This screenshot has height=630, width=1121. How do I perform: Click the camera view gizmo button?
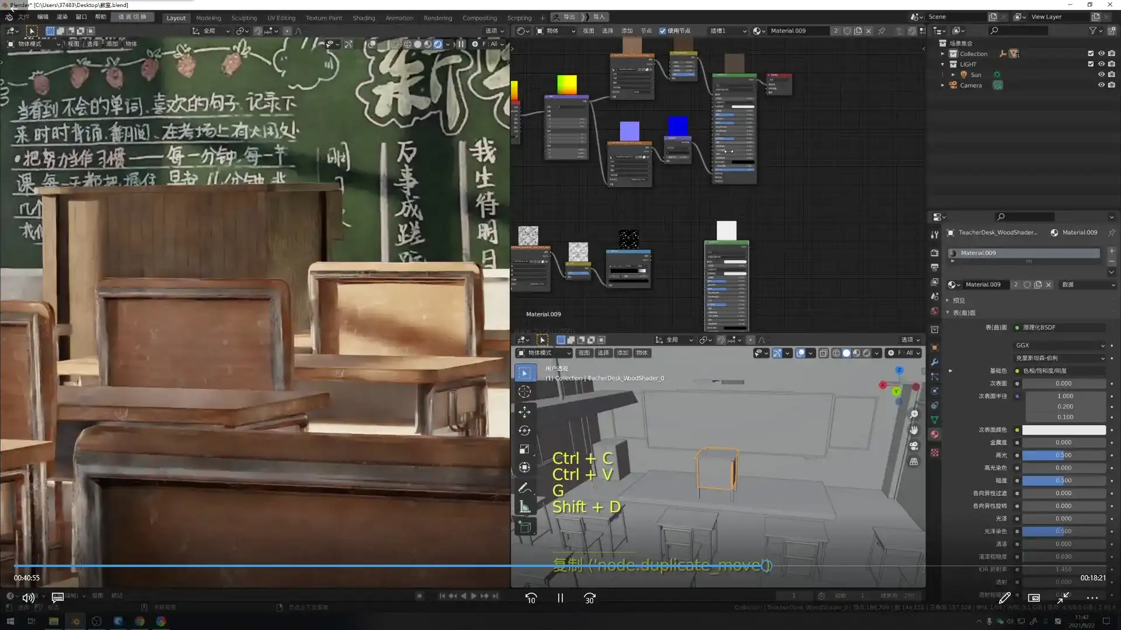[x=914, y=446]
